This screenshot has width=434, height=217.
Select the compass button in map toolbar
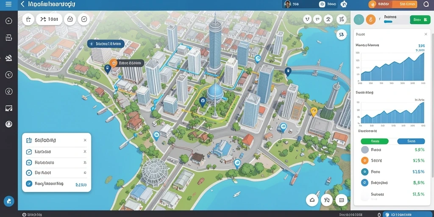[84, 19]
